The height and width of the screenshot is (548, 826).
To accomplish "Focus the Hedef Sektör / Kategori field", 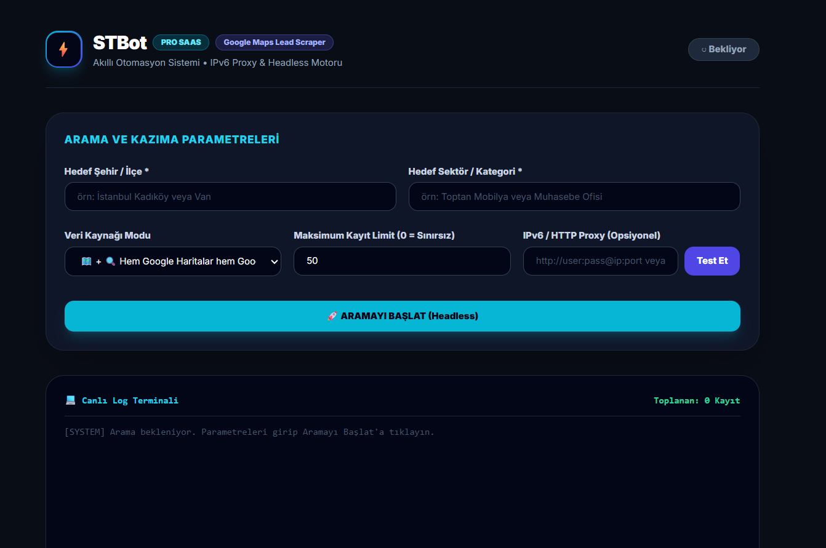I will coord(574,197).
